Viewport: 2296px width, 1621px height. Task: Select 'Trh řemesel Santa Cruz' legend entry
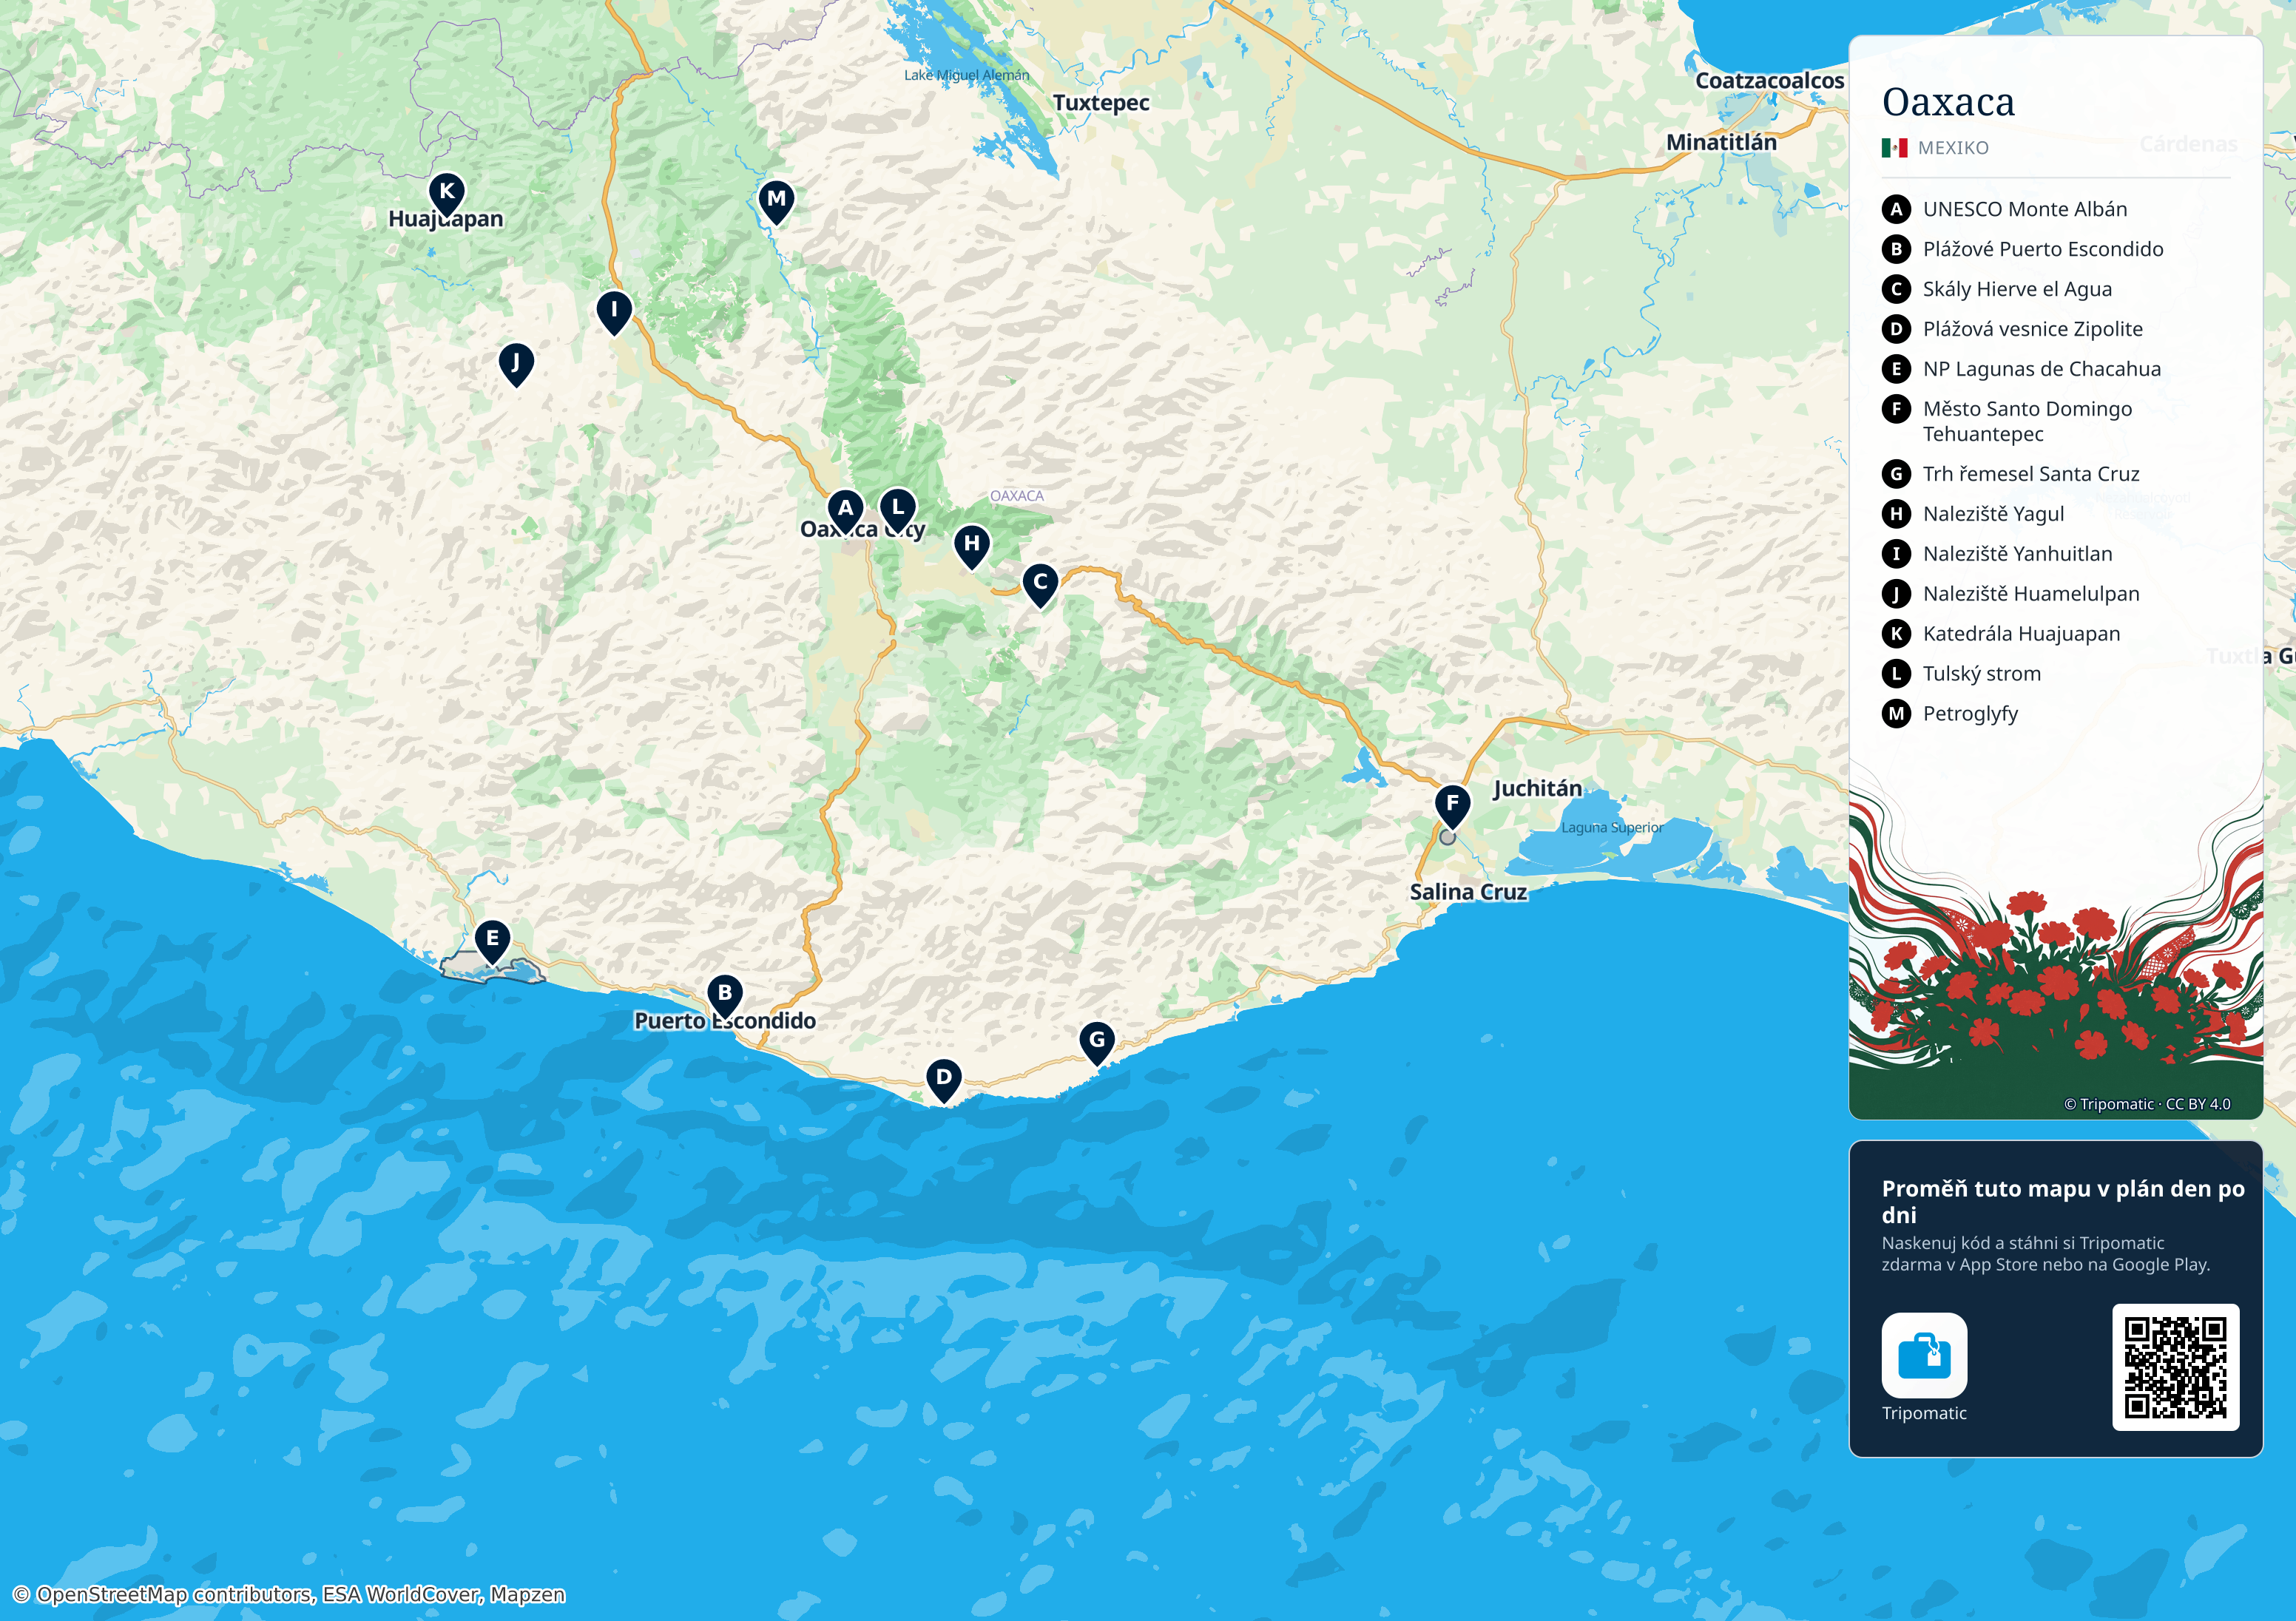click(2031, 474)
